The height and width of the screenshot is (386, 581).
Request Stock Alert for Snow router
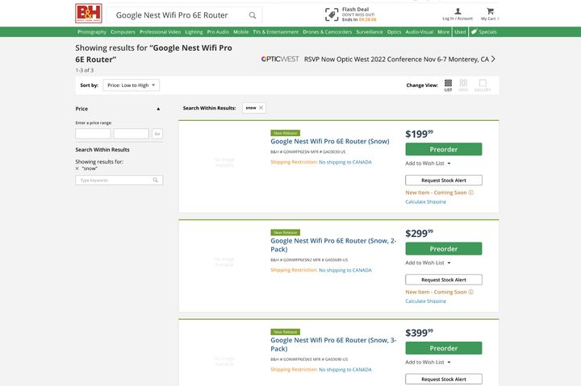coord(444,181)
